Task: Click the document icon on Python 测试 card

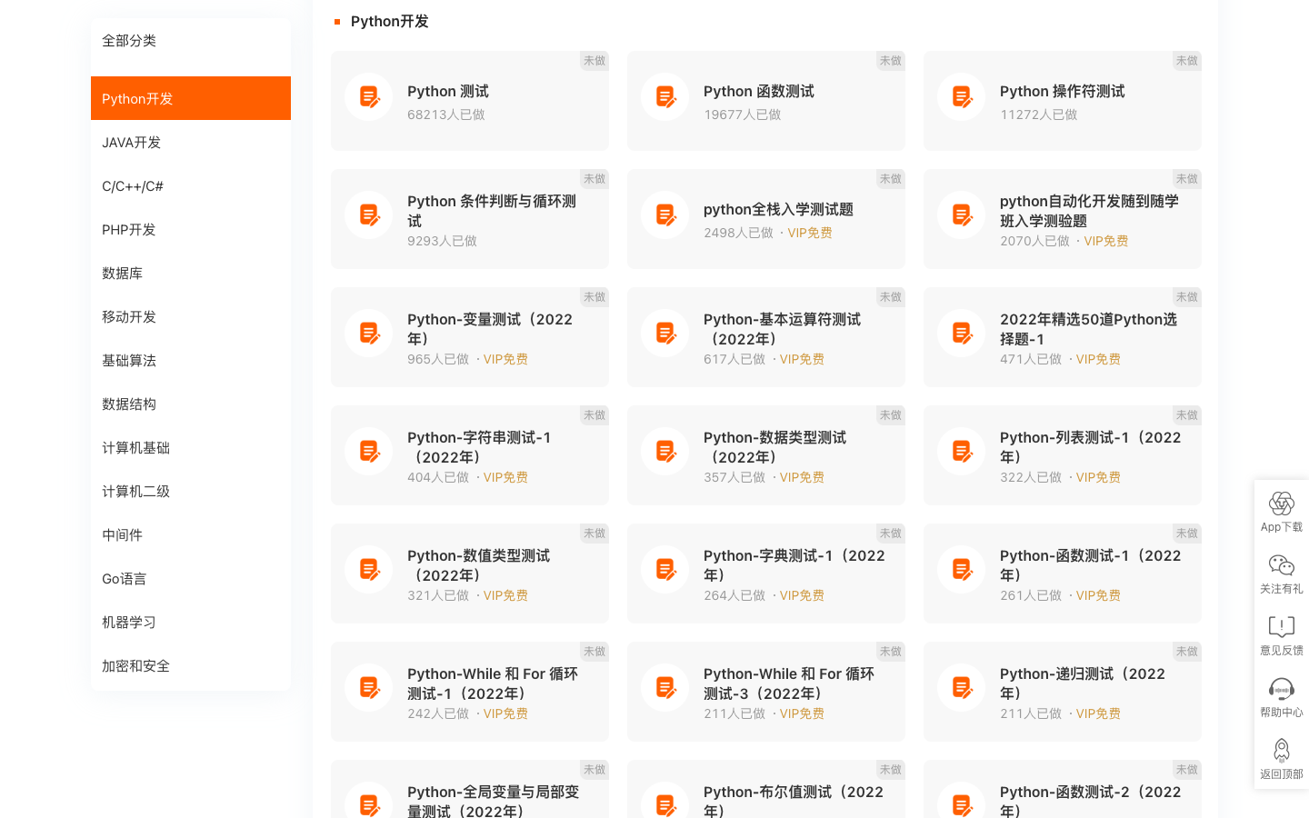Action: [368, 96]
